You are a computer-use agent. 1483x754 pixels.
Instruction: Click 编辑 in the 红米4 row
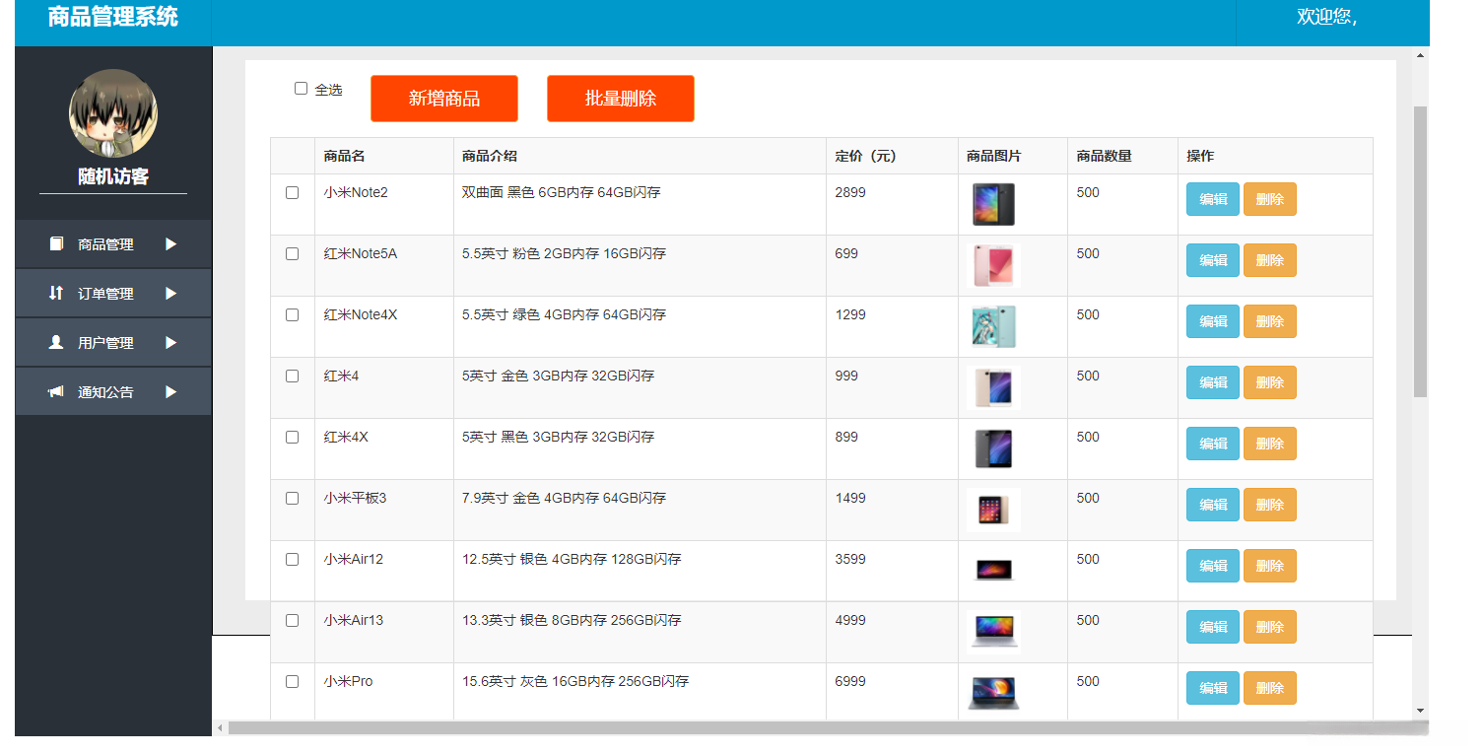click(1213, 382)
